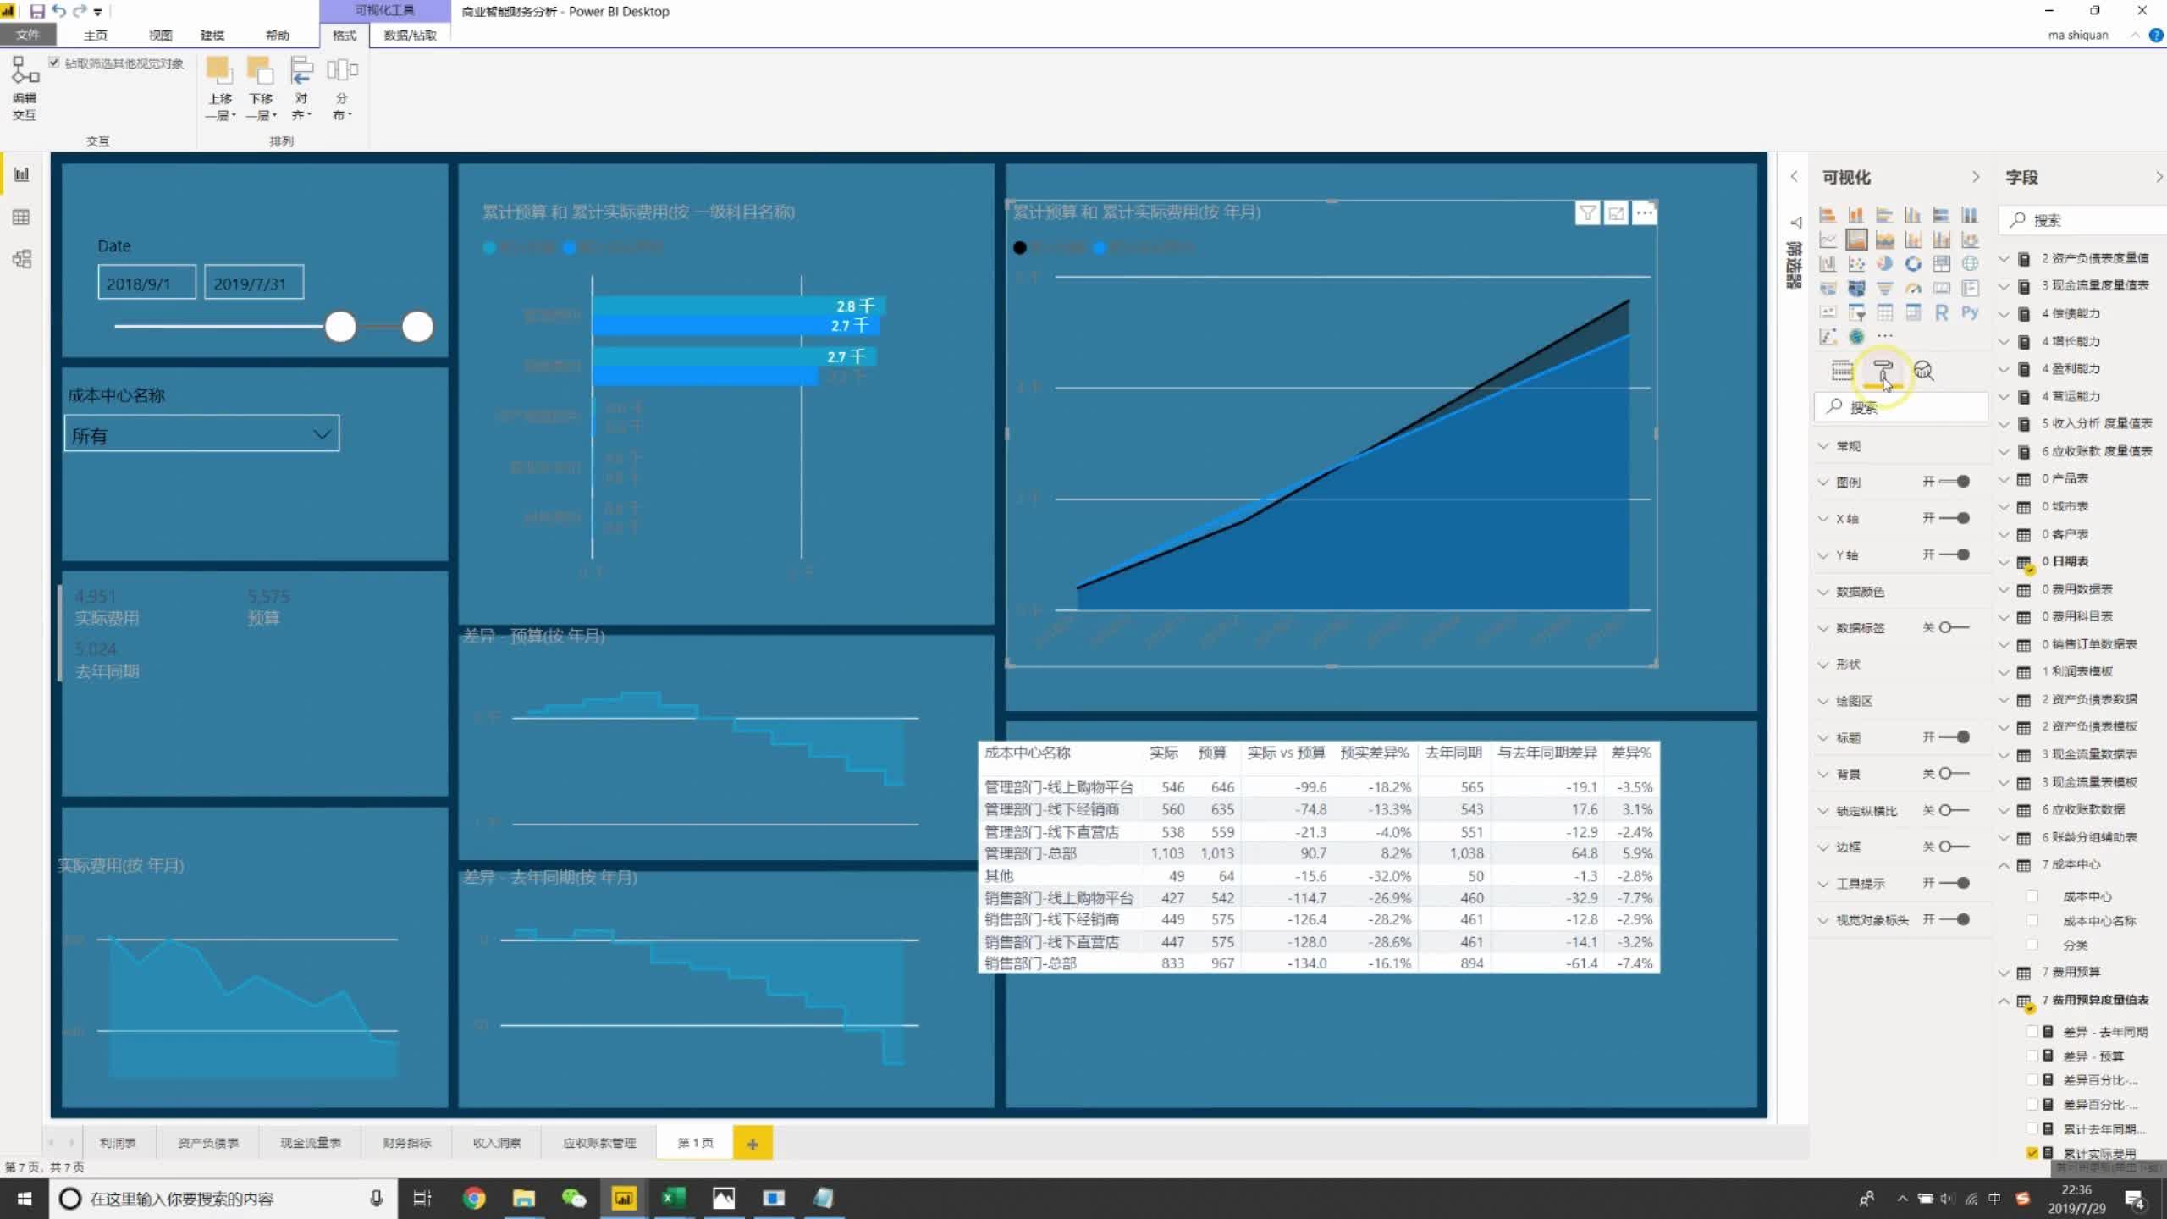Open the 文件 menu

28,35
